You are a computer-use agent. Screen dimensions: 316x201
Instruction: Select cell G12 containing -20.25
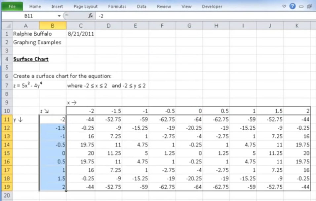click(x=189, y=128)
